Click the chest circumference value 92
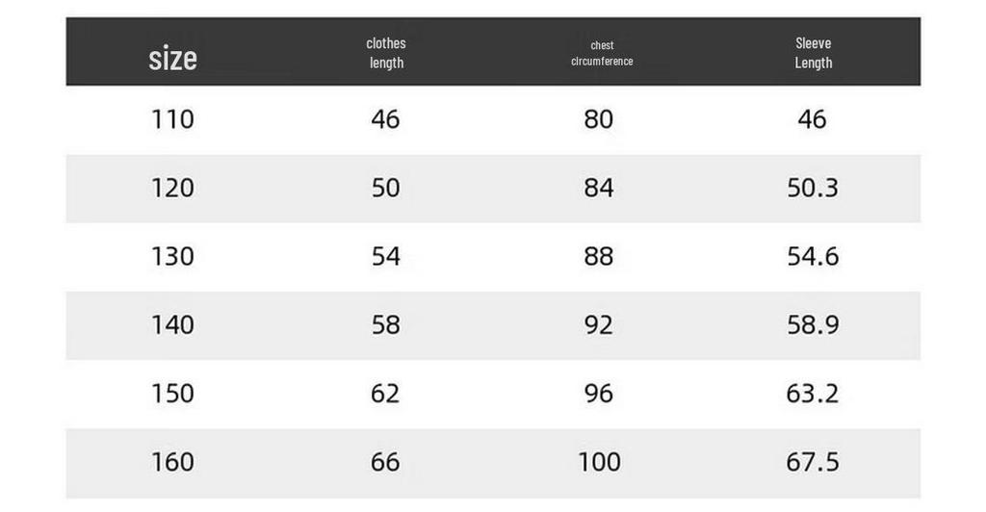 coord(599,324)
